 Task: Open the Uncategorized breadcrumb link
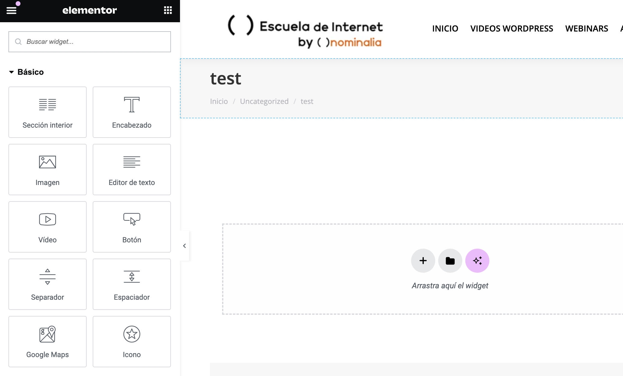264,102
